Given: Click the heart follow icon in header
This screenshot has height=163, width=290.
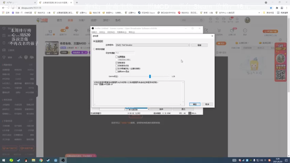Looking at the screenshot, I should 217,19.
